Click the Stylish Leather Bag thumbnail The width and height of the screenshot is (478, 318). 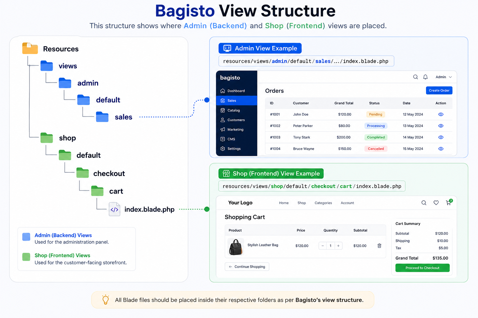pos(236,247)
